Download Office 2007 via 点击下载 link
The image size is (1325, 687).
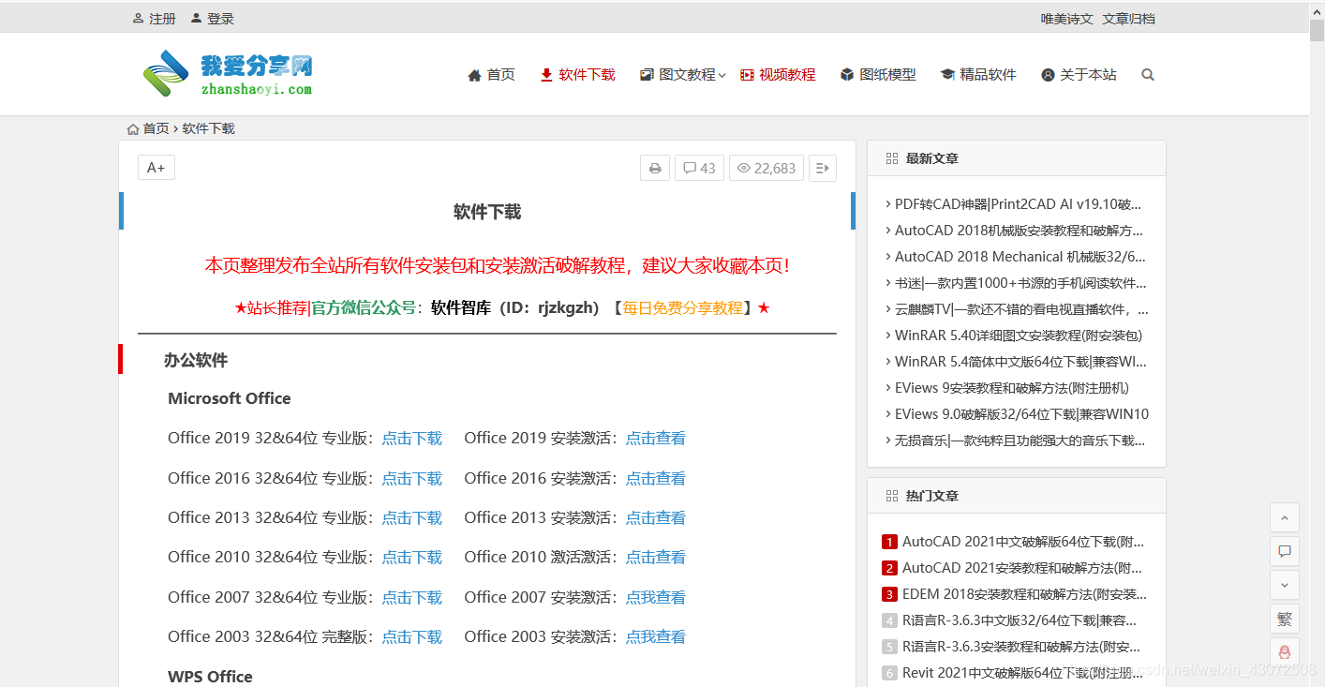point(411,597)
